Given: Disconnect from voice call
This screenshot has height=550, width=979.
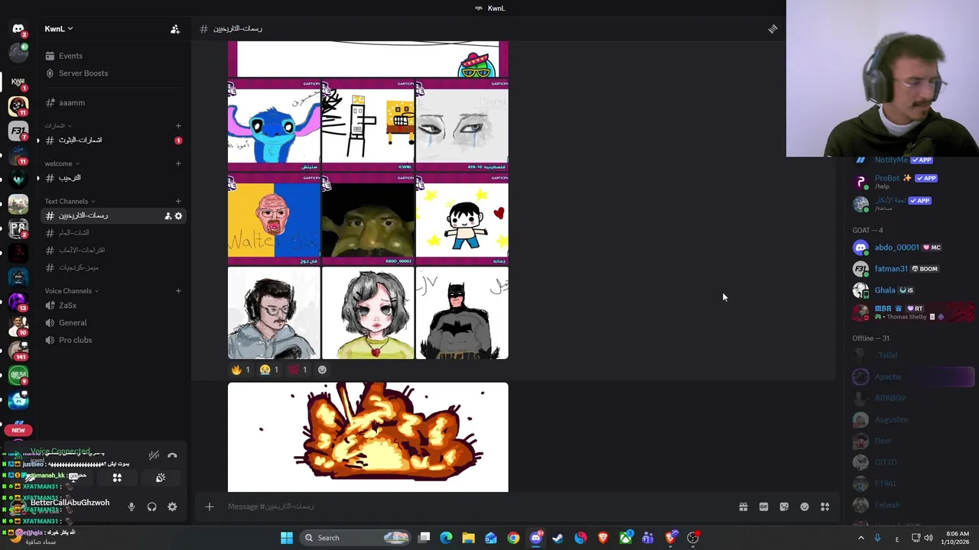Looking at the screenshot, I should point(172,455).
